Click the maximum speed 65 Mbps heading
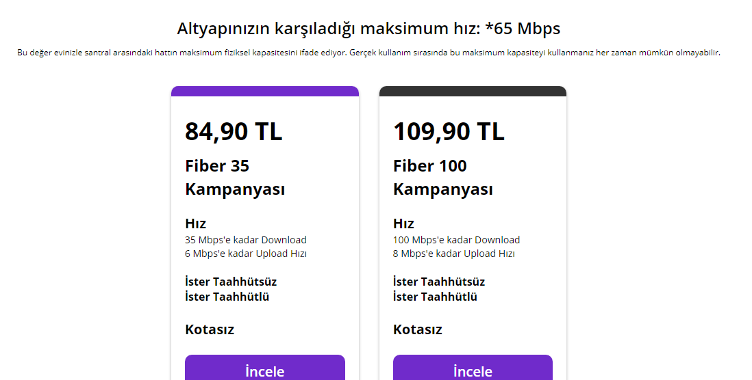This screenshot has width=752, height=380. click(368, 29)
